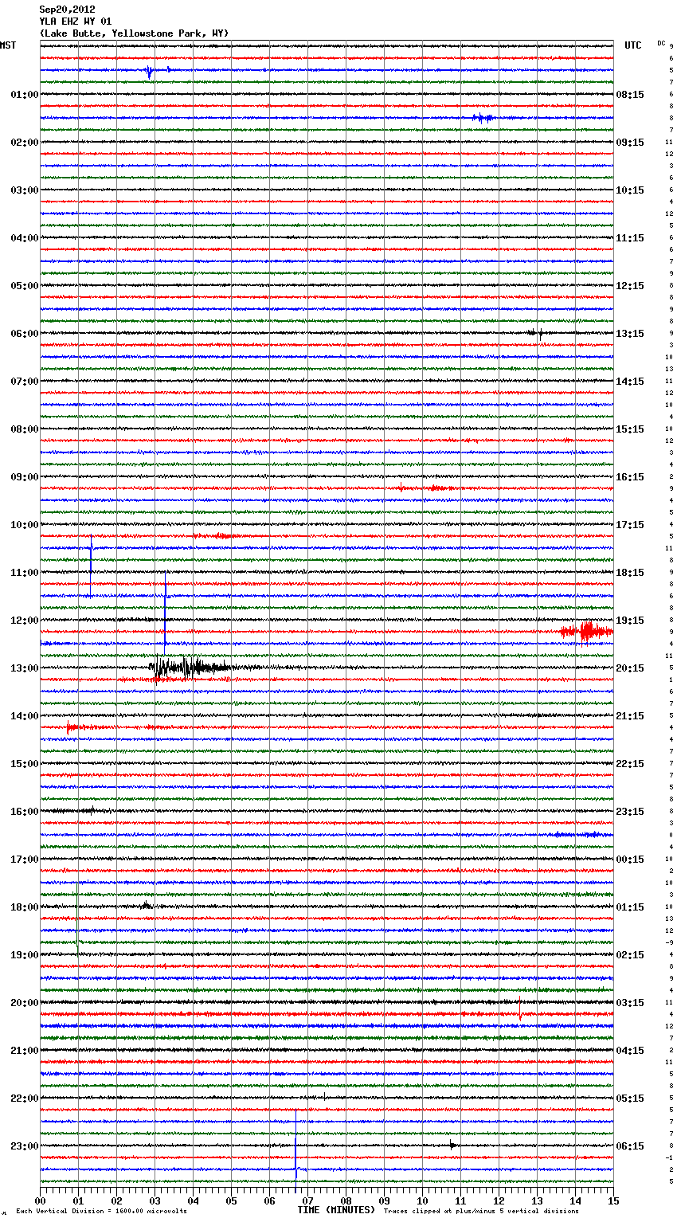Click the red seismic burst on the 12:15 trace

click(586, 632)
